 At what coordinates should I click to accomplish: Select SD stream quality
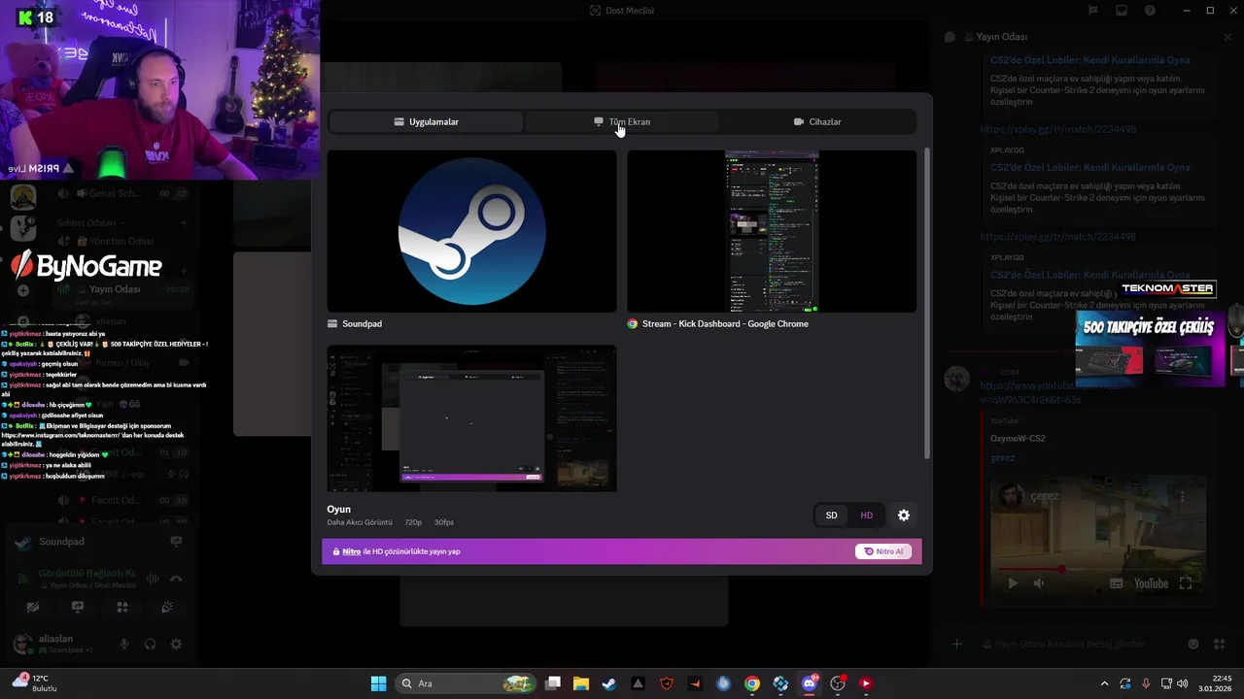pyautogui.click(x=831, y=516)
